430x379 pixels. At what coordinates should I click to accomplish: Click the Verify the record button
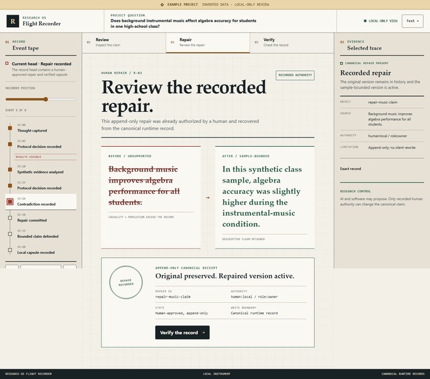(182, 333)
